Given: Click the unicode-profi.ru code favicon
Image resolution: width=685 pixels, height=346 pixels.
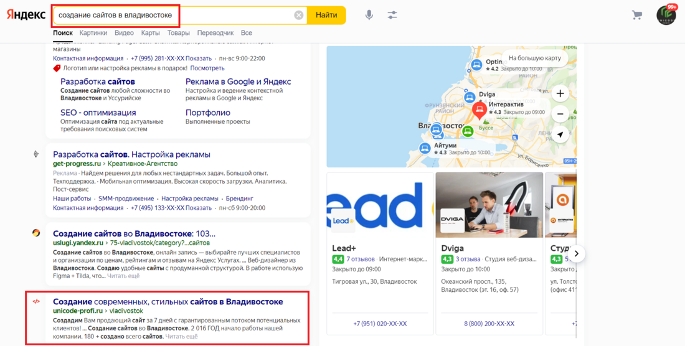Looking at the screenshot, I should [36, 301].
